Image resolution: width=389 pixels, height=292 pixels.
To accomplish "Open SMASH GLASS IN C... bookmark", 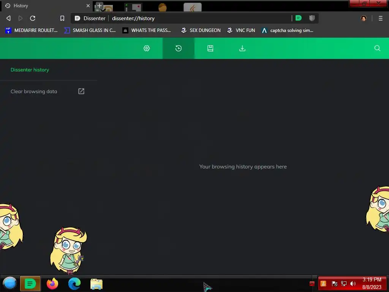I will pos(90,30).
